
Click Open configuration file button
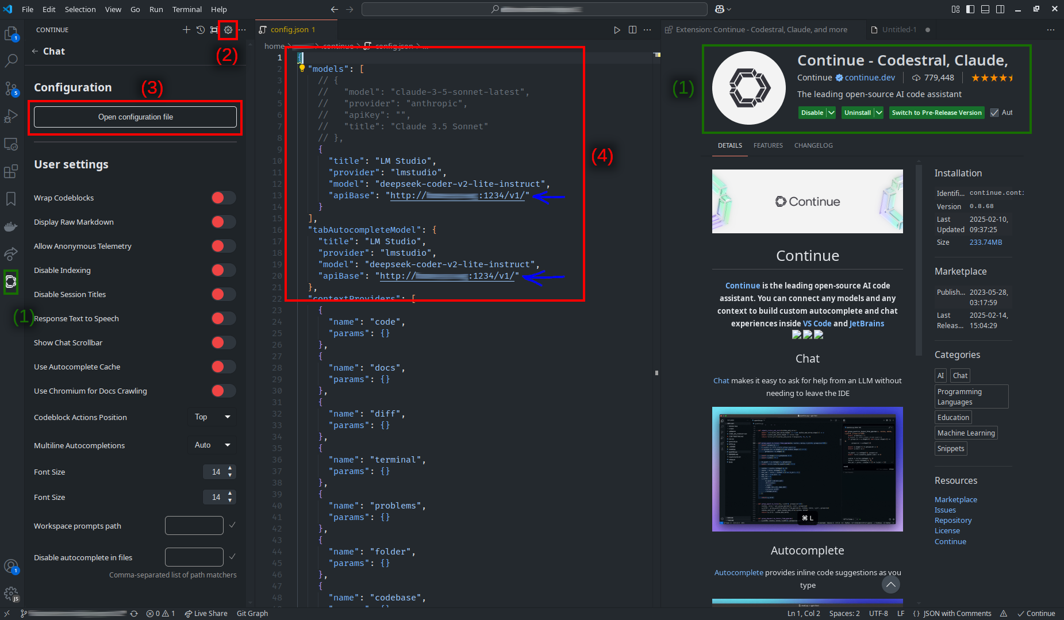(135, 117)
